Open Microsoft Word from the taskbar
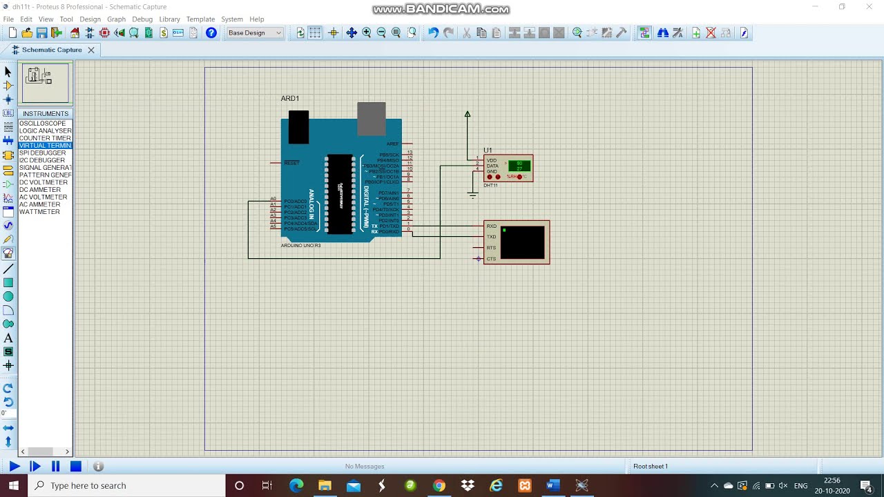This screenshot has width=884, height=497. [x=553, y=486]
